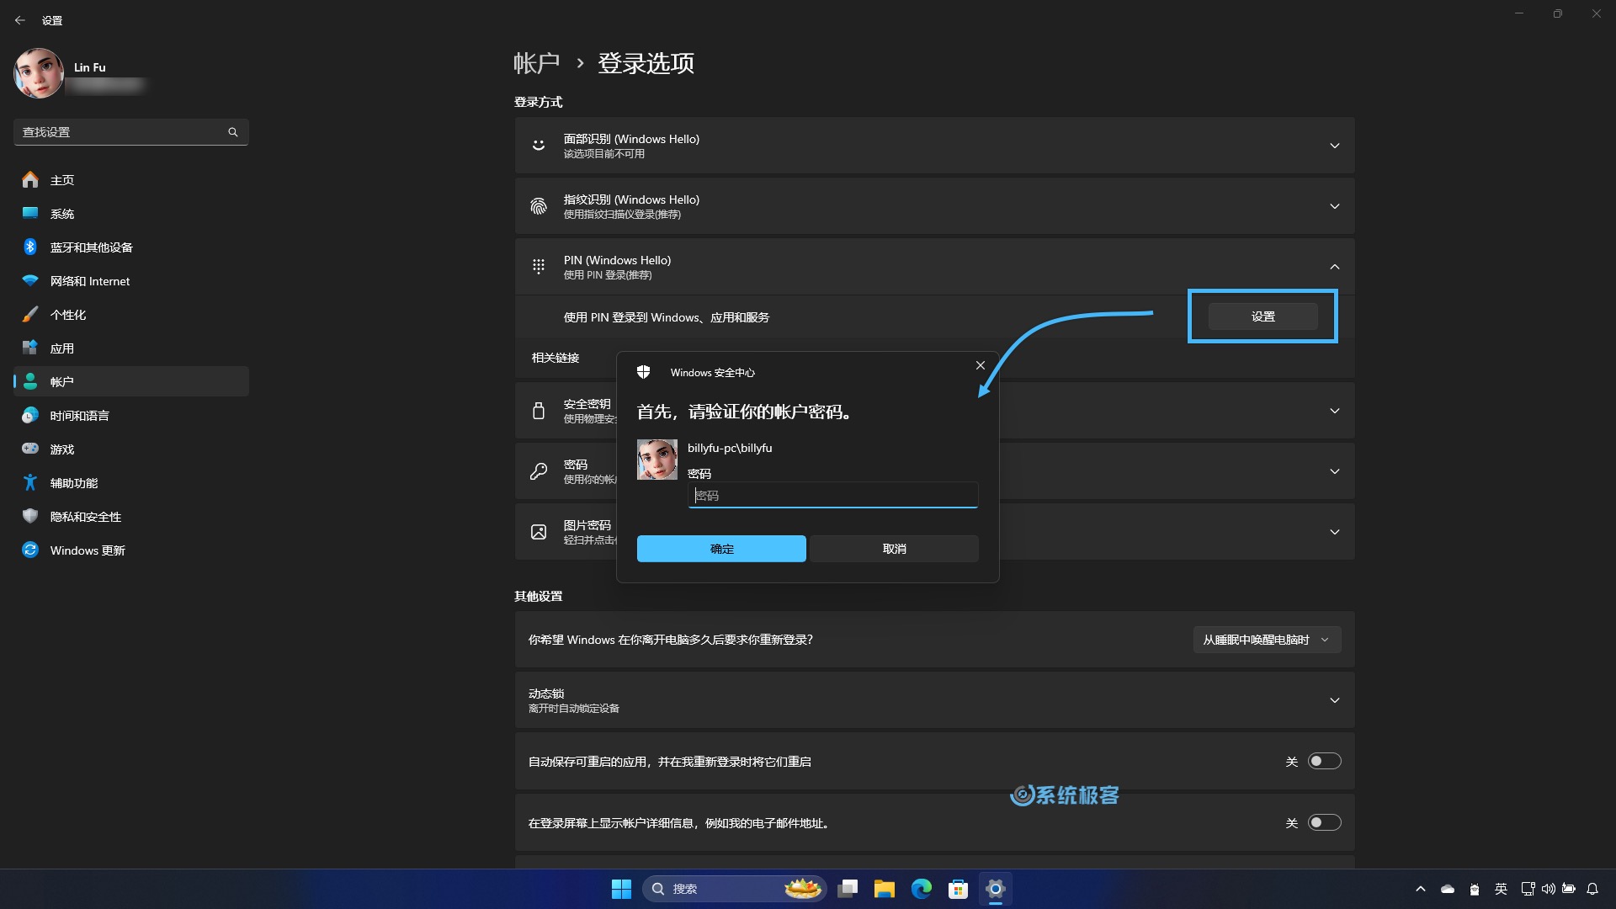Open the Windows Start menu
Image resolution: width=1616 pixels, height=909 pixels.
pos(621,889)
